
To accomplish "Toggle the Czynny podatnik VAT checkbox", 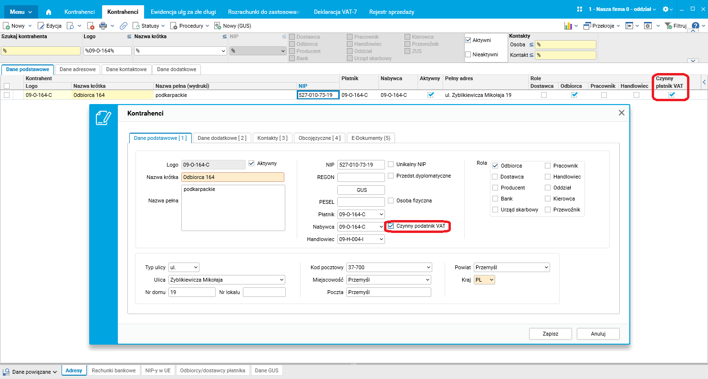I will click(391, 226).
